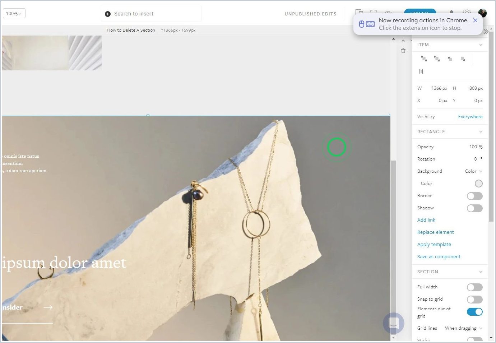Viewport: 496px width, 343px height.
Task: Enable the Full width switch
Action: pos(474,287)
